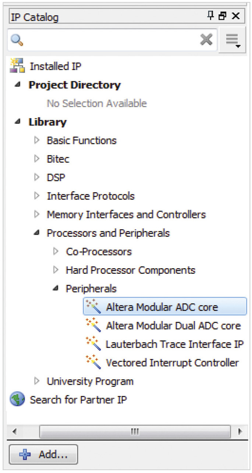Screen dimensions: 252x473
Task: Float the IP Catalog panel window
Action: [222, 16]
